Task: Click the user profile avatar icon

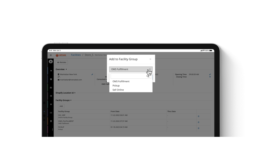Action: click(x=51, y=62)
